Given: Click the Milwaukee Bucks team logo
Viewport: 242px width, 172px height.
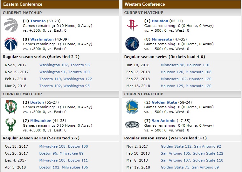Looking at the screenshot, I should 11,125.
